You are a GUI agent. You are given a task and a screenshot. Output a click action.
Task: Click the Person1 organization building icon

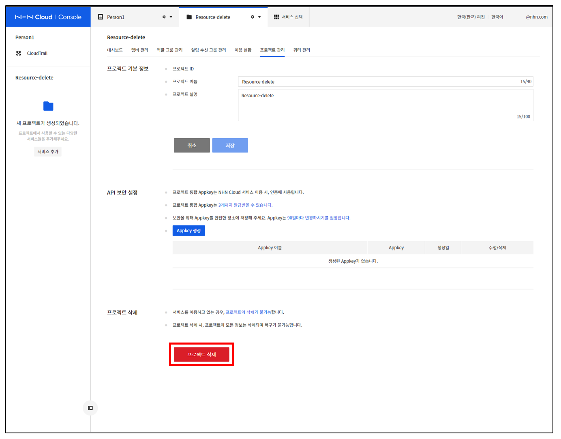101,17
